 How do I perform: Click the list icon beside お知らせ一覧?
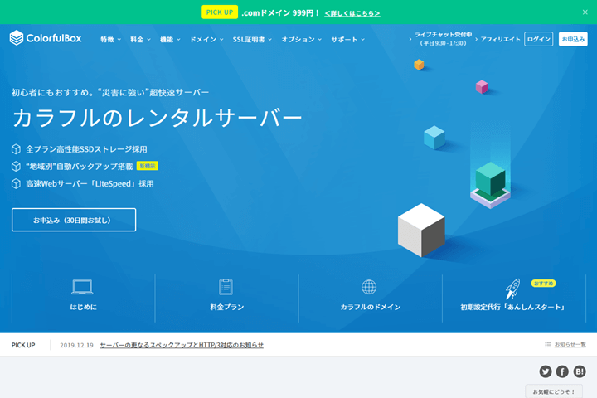tap(548, 345)
